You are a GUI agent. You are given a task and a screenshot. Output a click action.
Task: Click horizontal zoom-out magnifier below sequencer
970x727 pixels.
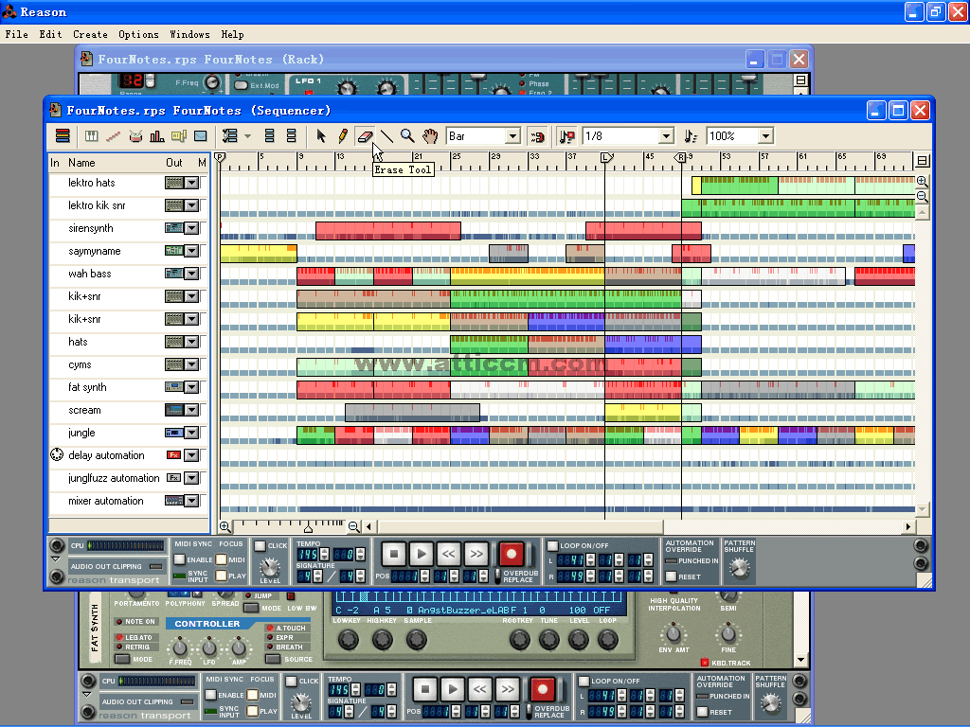[x=354, y=526]
